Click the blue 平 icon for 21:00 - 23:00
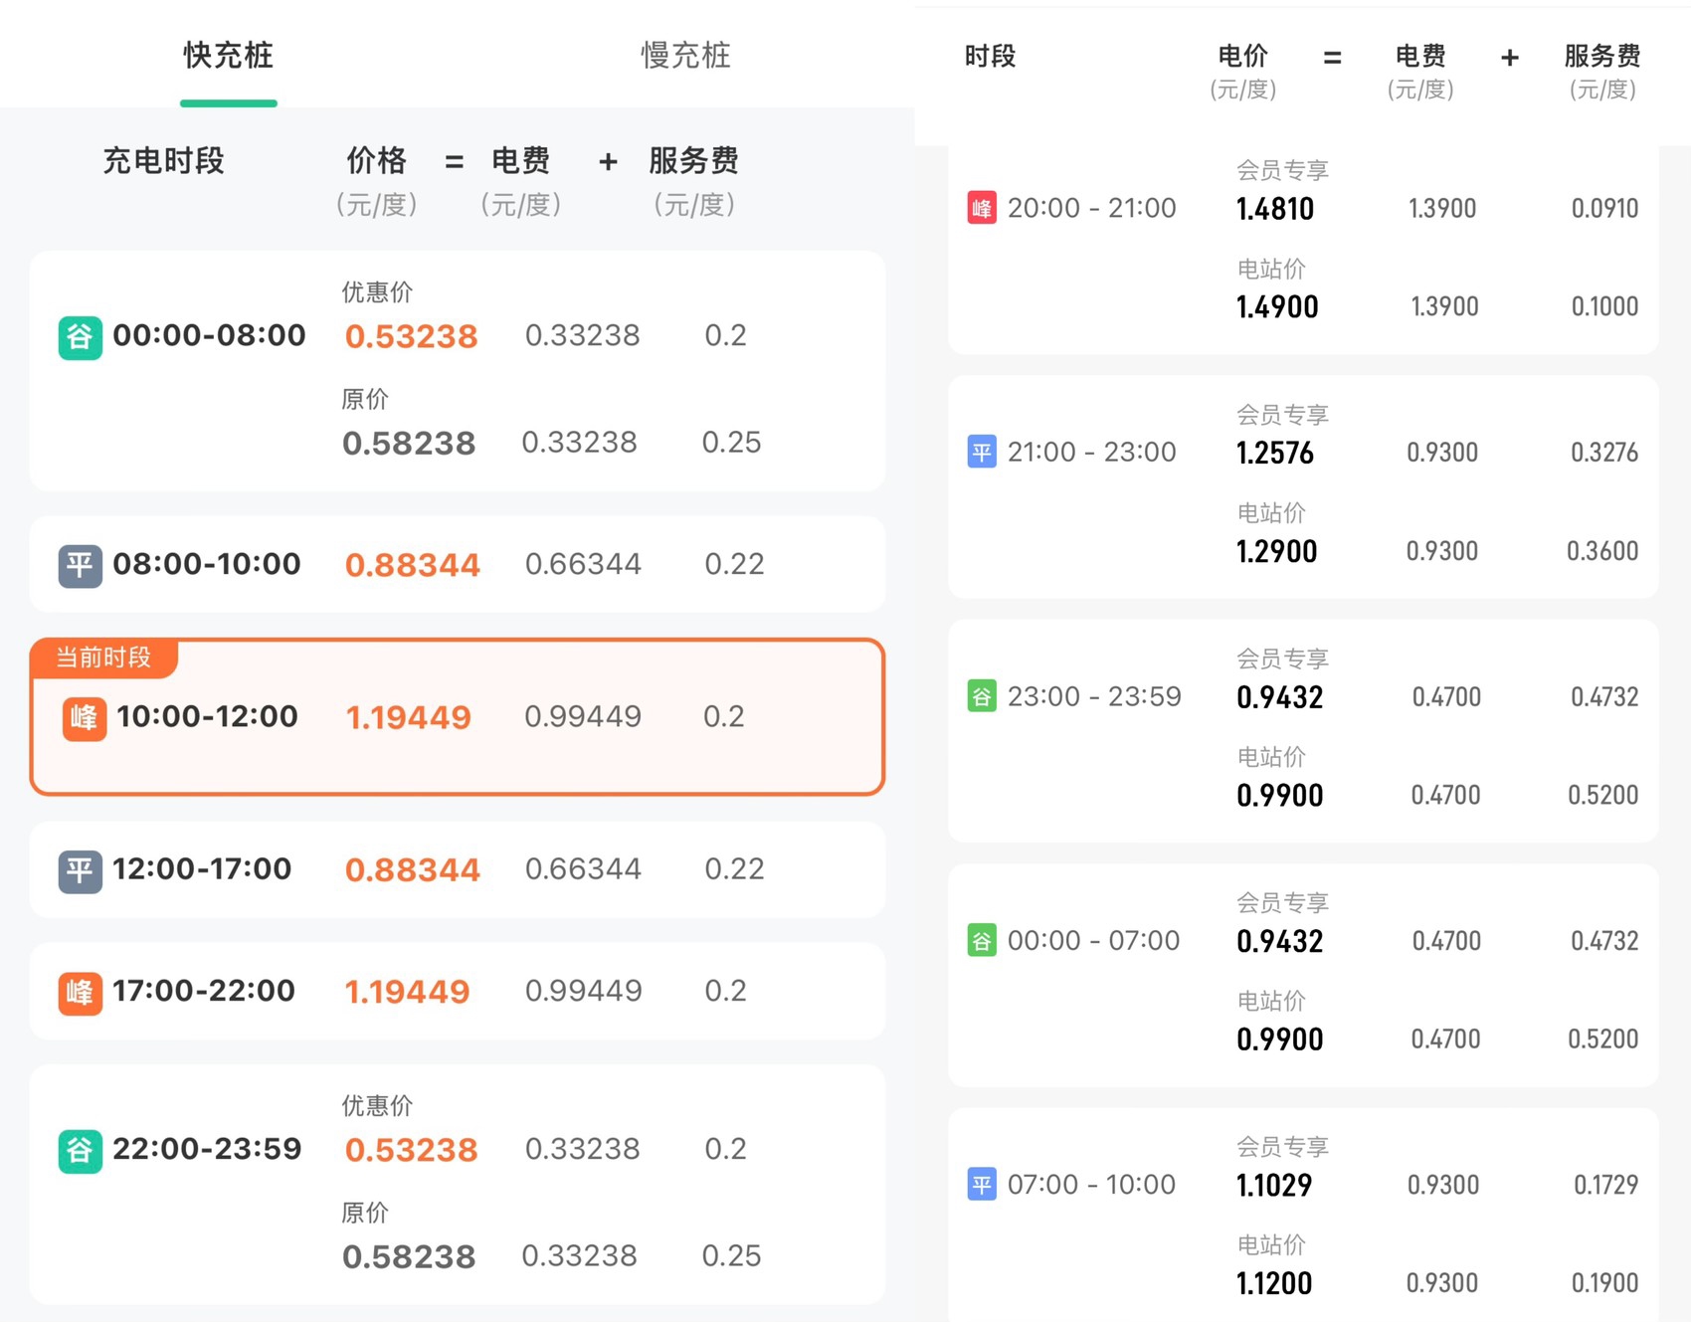The image size is (1691, 1322). point(981,453)
